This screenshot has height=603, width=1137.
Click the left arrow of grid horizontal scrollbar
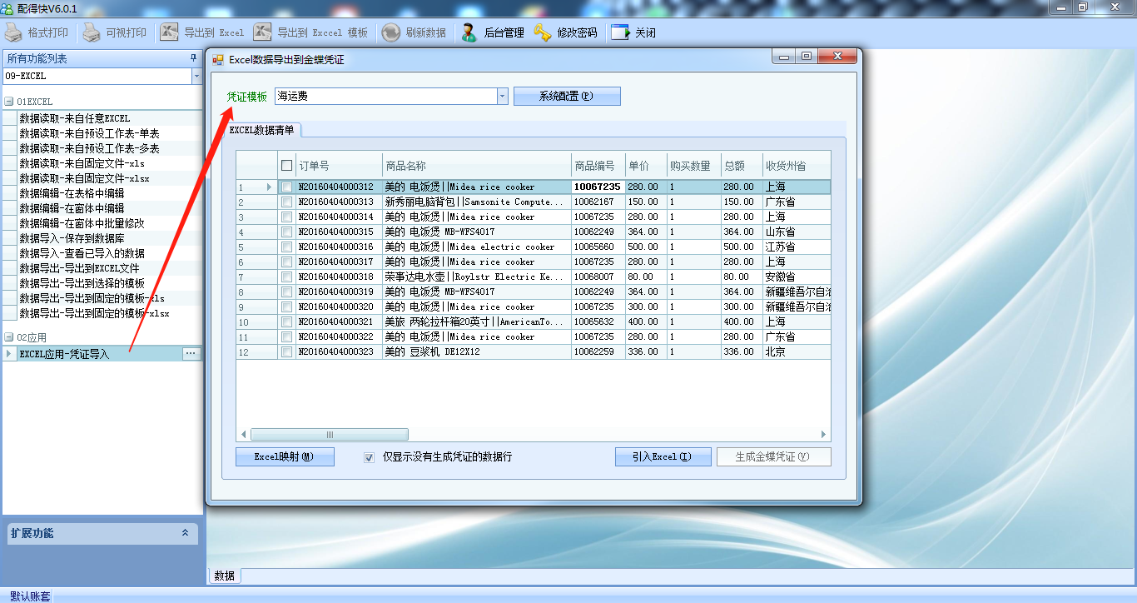pyautogui.click(x=244, y=435)
